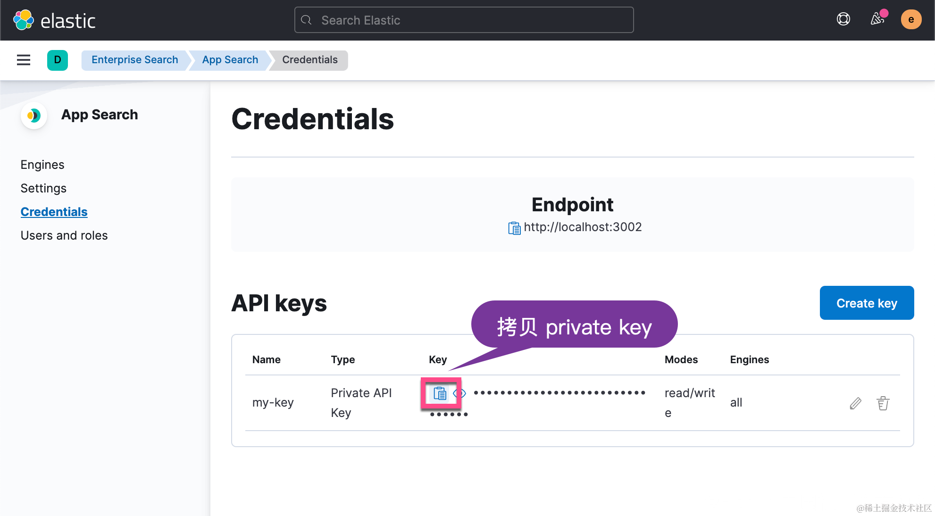
Task: Show the hidden API key
Action: coord(459,393)
